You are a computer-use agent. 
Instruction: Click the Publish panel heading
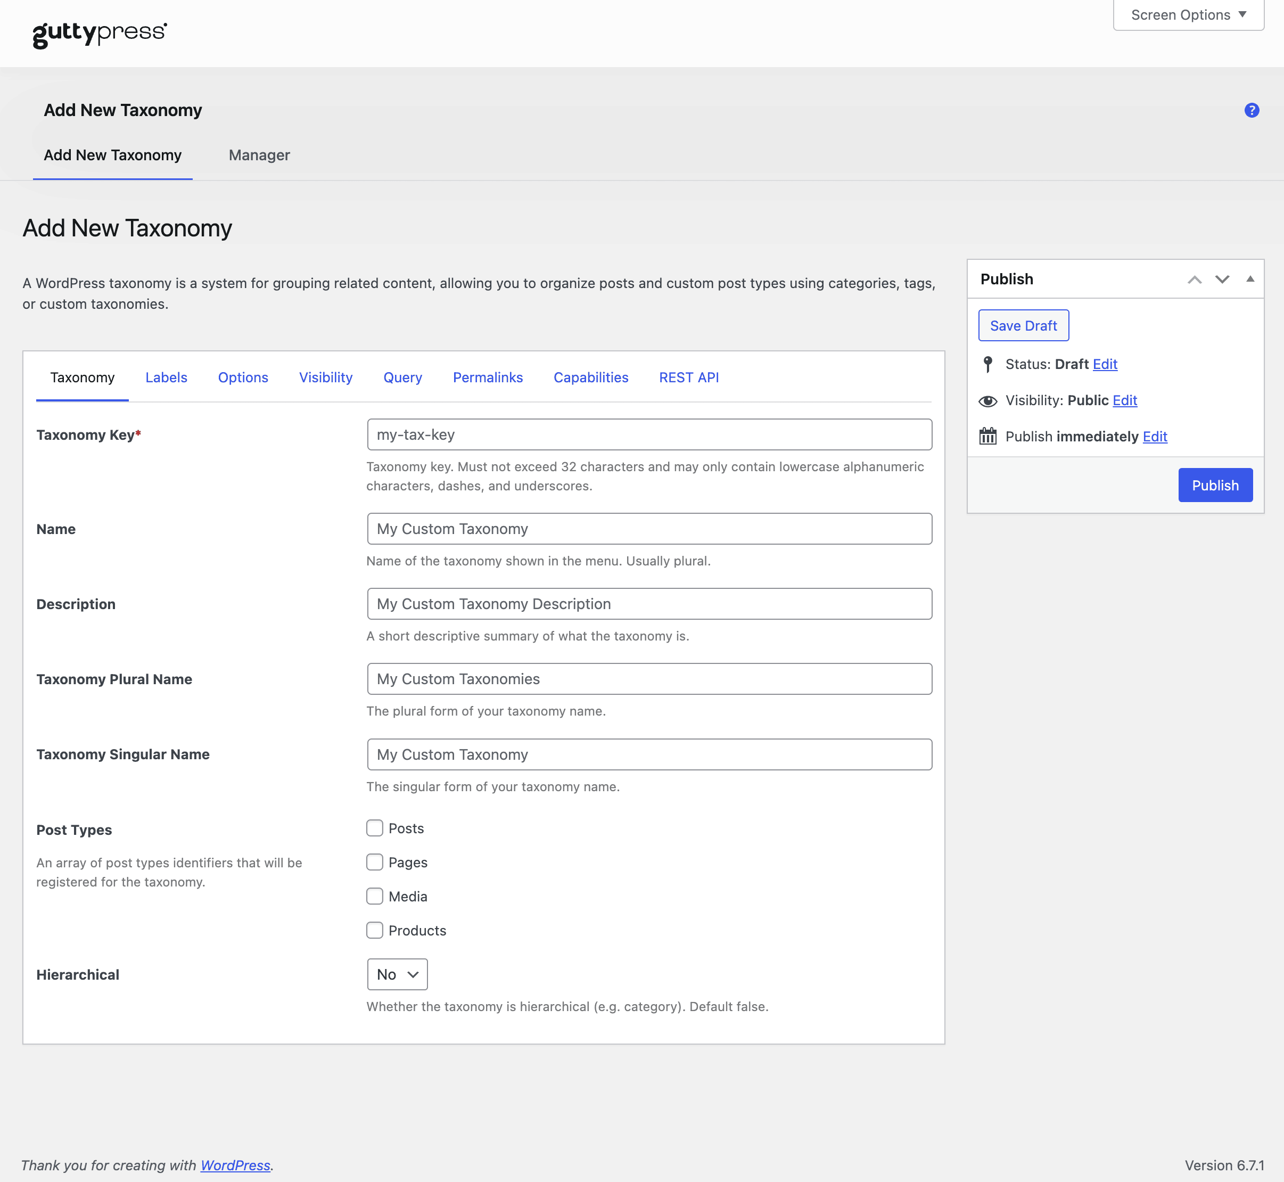pos(1007,279)
